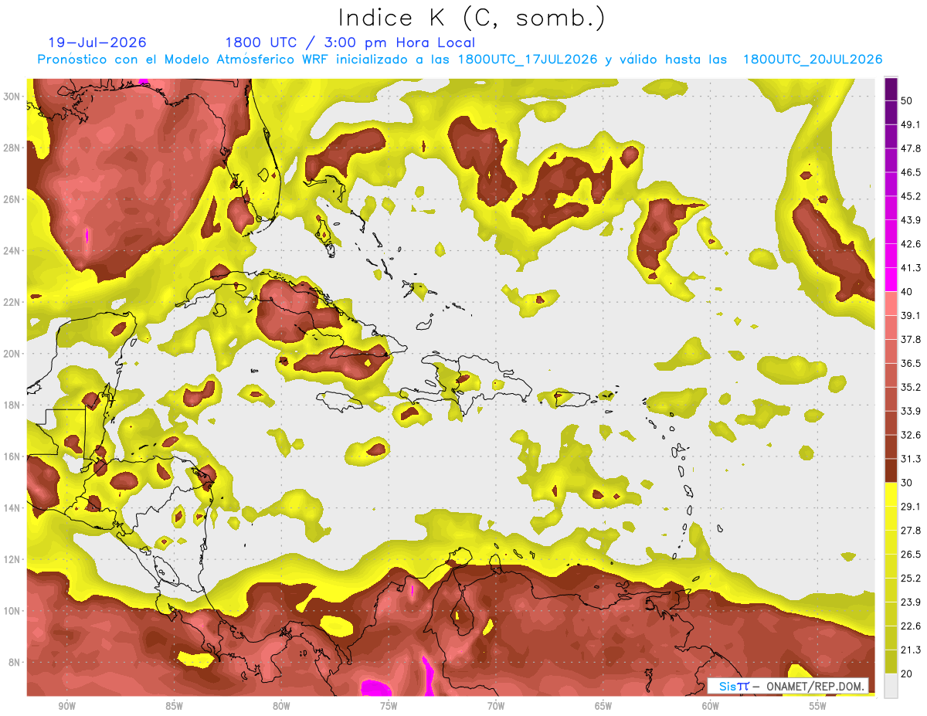The width and height of the screenshot is (927, 716).
Task: Click the 14N latitude label
Action: click(13, 507)
